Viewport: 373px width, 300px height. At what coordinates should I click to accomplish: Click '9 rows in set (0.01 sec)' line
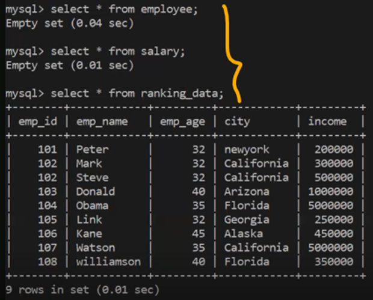(x=82, y=290)
